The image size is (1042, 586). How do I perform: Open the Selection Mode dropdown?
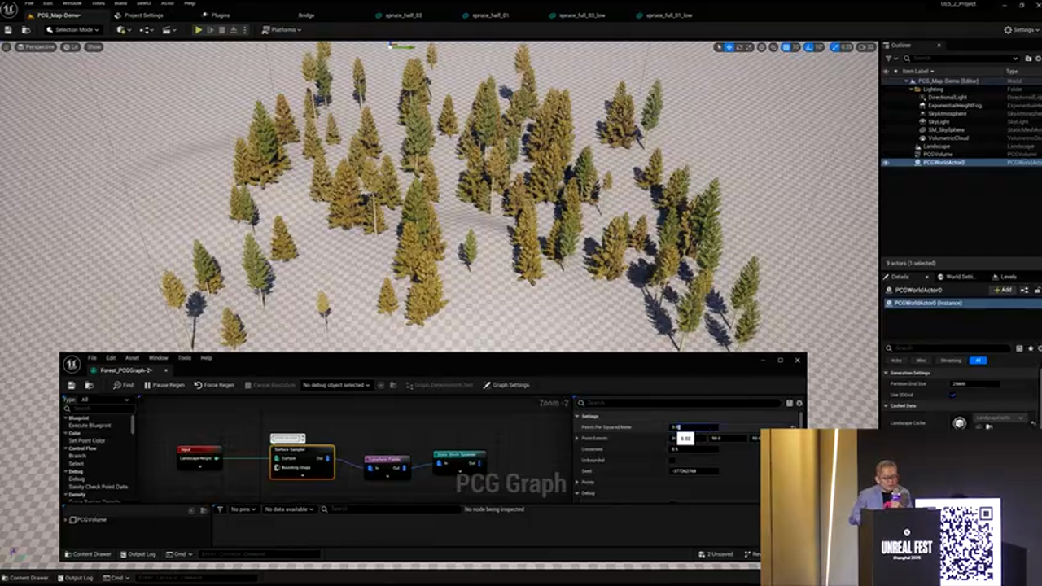pos(73,30)
